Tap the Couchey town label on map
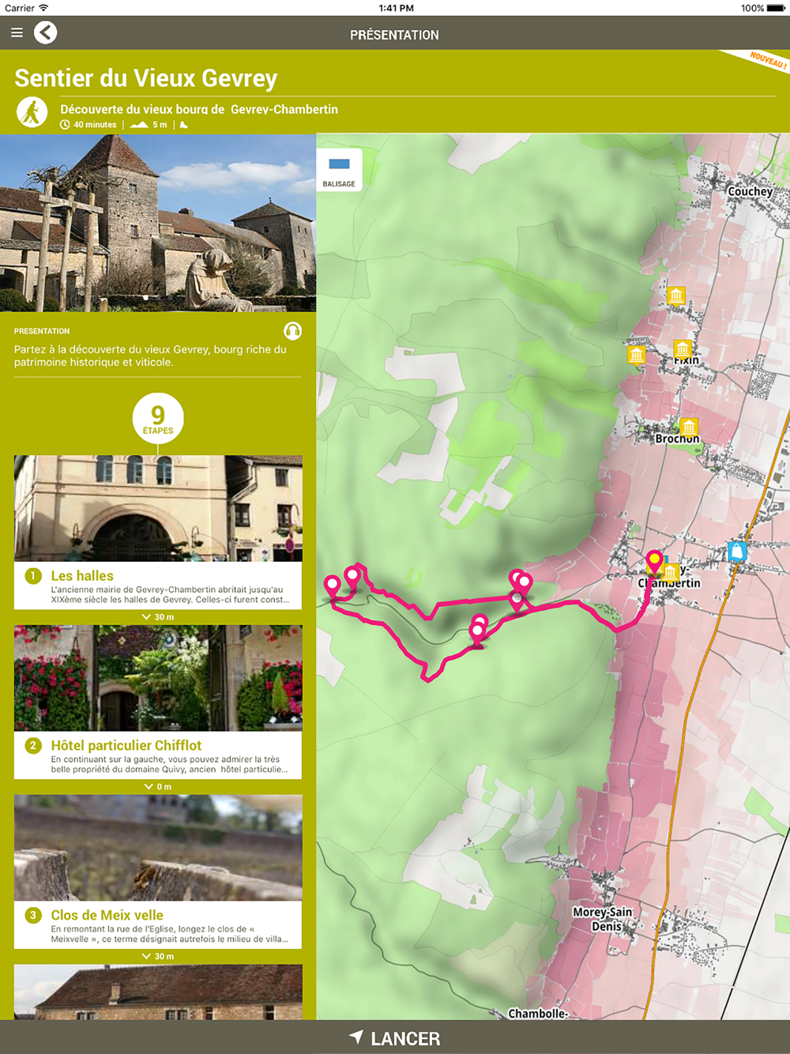Screen dimensions: 790x1054 tap(750, 191)
